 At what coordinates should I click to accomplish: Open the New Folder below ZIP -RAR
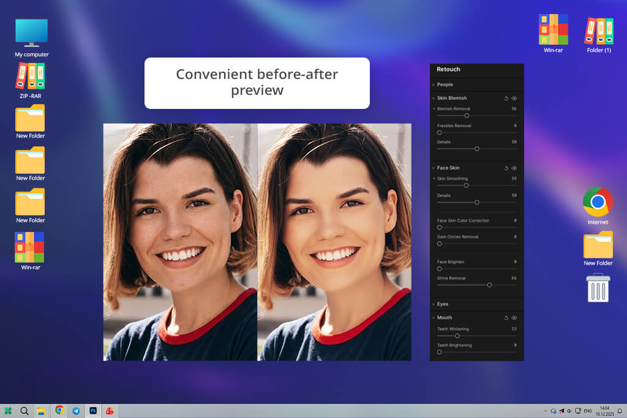click(x=31, y=122)
